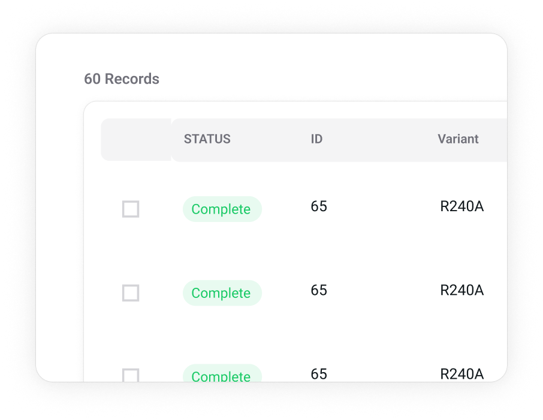Click first row's blank space between 65 and R240A
This screenshot has height=420, width=543.
pyautogui.click(x=384, y=207)
